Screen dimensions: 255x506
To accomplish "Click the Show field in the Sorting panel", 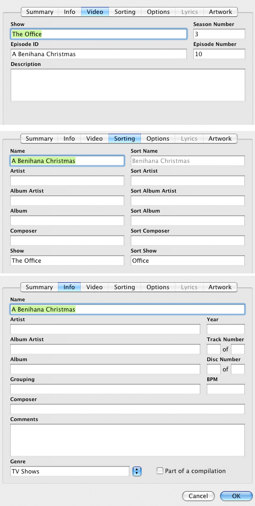I will click(67, 260).
